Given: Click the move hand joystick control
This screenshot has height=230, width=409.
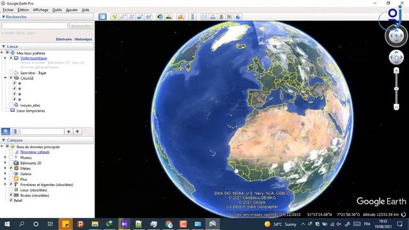Looking at the screenshot, I should 396,57.
